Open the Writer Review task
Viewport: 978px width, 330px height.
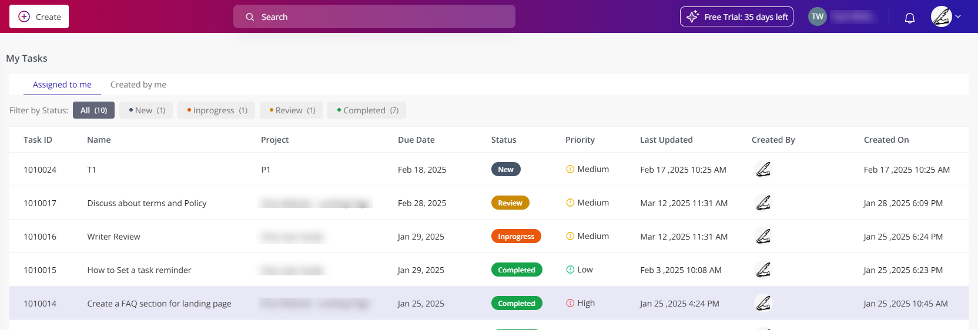click(x=113, y=237)
